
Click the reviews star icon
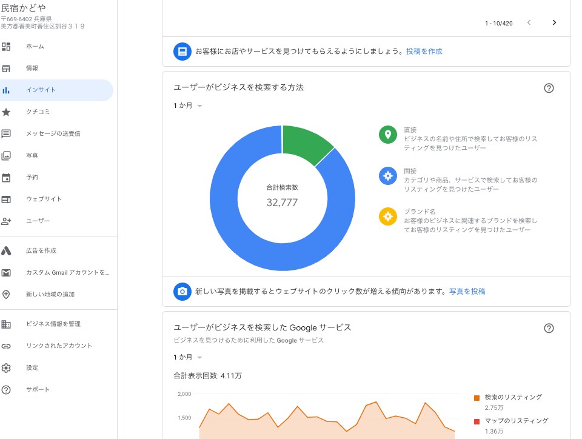point(6,112)
